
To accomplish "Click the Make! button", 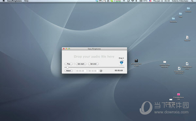I will point(69,71).
